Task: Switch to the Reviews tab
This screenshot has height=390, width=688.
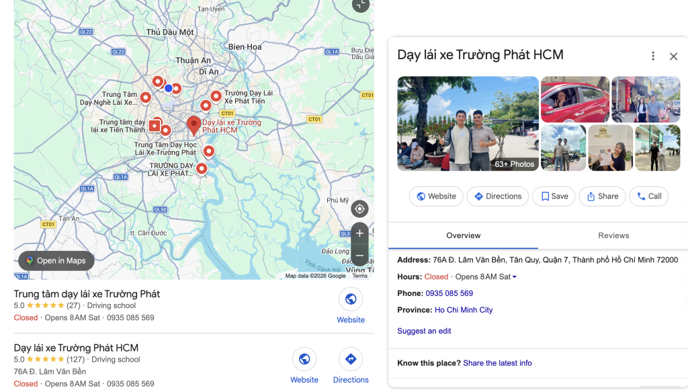Action: click(x=613, y=235)
